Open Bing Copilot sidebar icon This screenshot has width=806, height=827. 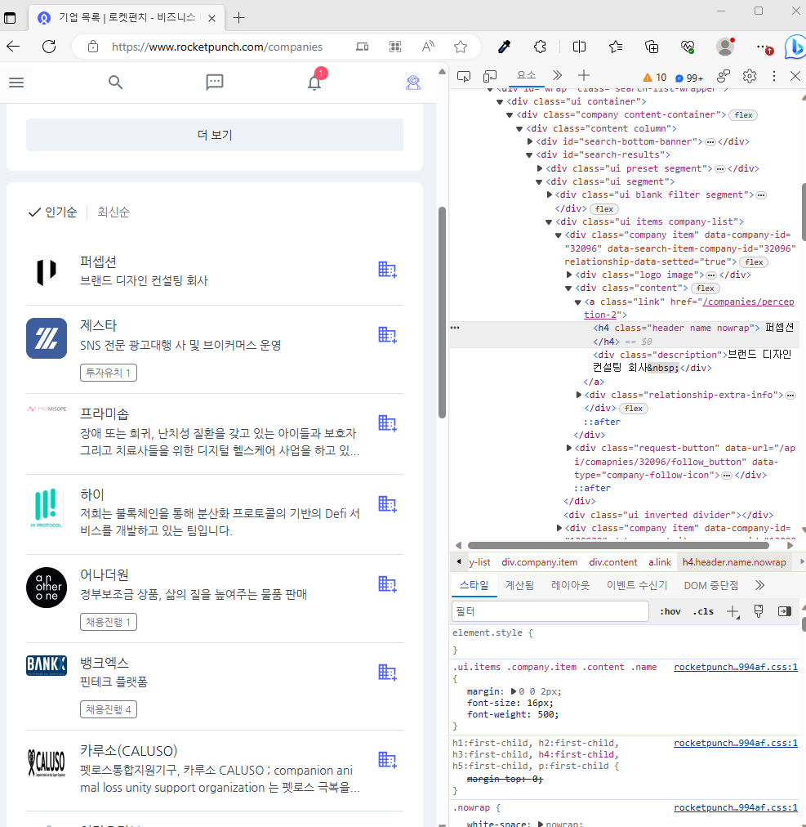click(795, 47)
